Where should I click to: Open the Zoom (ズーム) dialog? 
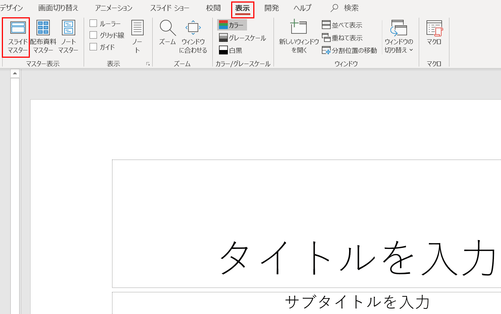(168, 33)
